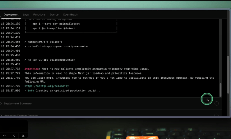Click the Command key overlay icon
Image resolution: width=231 pixels, height=139 pixels.
[23, 135]
